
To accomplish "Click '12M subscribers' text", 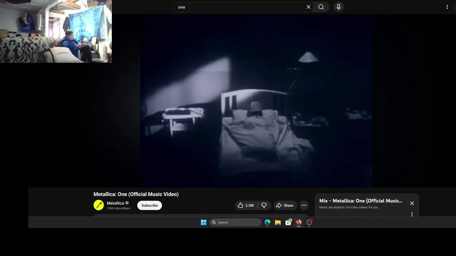I will pyautogui.click(x=119, y=208).
